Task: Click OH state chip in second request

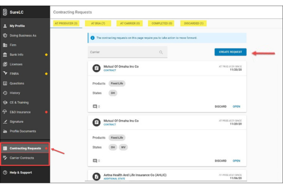Action: [x=113, y=147]
